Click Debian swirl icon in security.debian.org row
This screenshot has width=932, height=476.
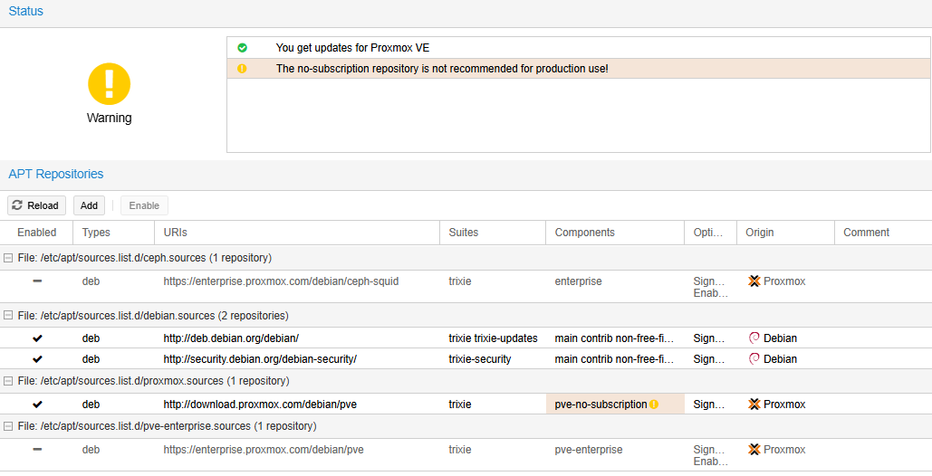point(754,359)
